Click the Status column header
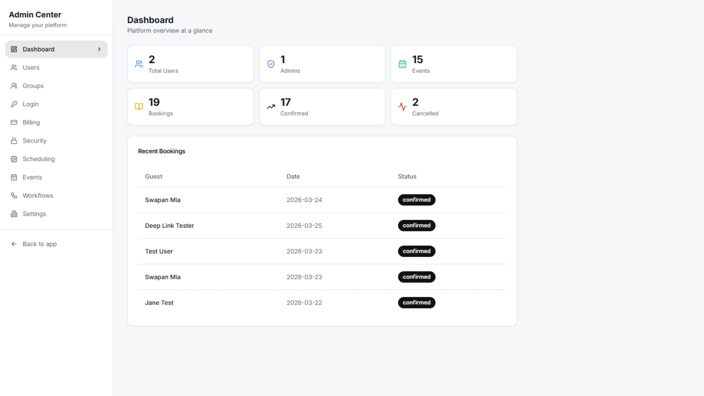This screenshot has height=396, width=704. (x=407, y=176)
